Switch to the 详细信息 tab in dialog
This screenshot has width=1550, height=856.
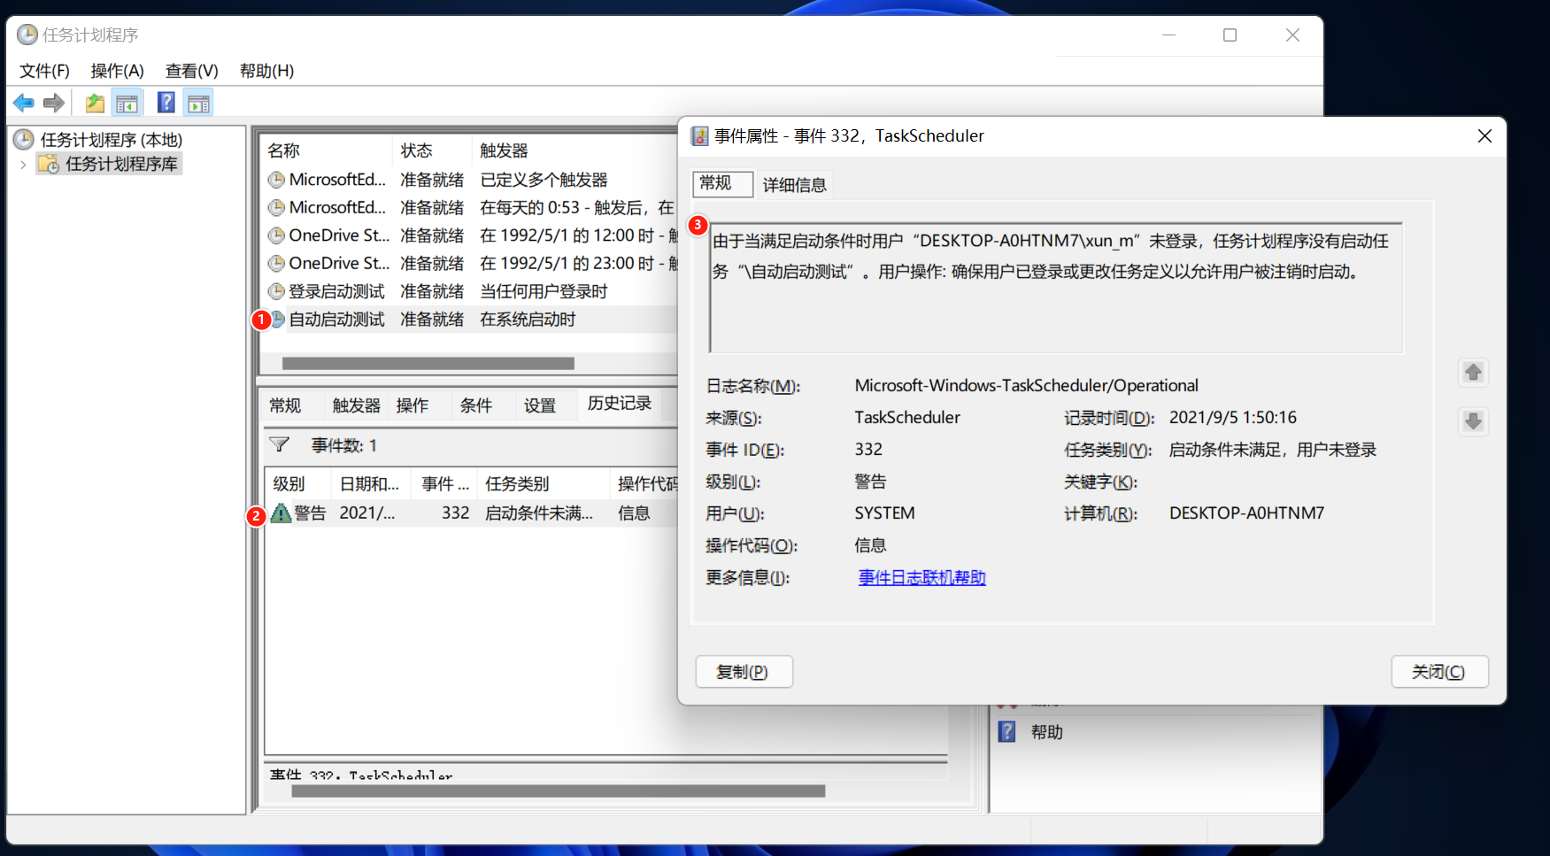coord(794,185)
